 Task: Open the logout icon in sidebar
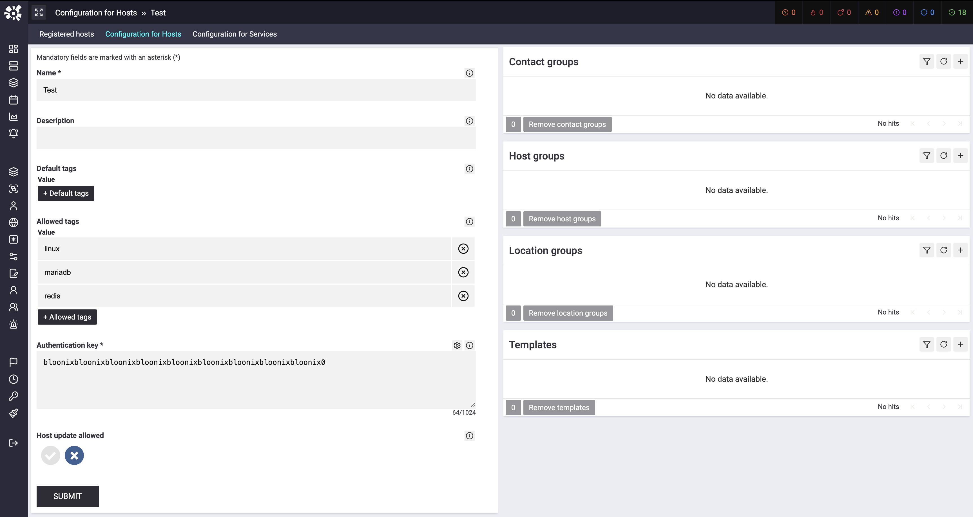pyautogui.click(x=13, y=443)
